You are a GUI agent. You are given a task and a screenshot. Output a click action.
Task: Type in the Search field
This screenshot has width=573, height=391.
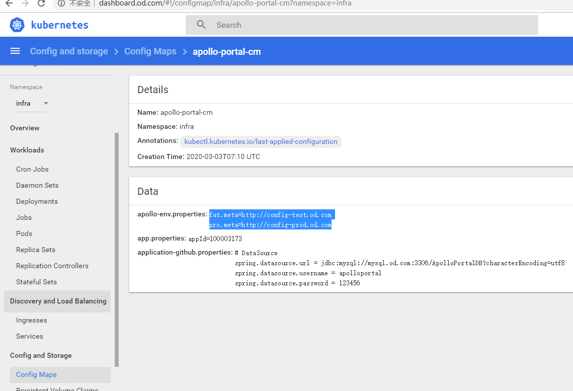(372, 25)
